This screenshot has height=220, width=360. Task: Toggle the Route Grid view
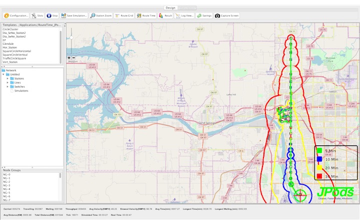point(123,15)
